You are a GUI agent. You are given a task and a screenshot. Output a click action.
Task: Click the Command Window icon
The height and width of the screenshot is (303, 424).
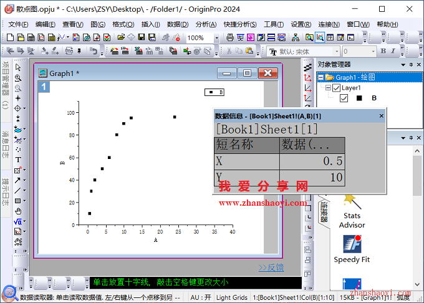pos(350,37)
